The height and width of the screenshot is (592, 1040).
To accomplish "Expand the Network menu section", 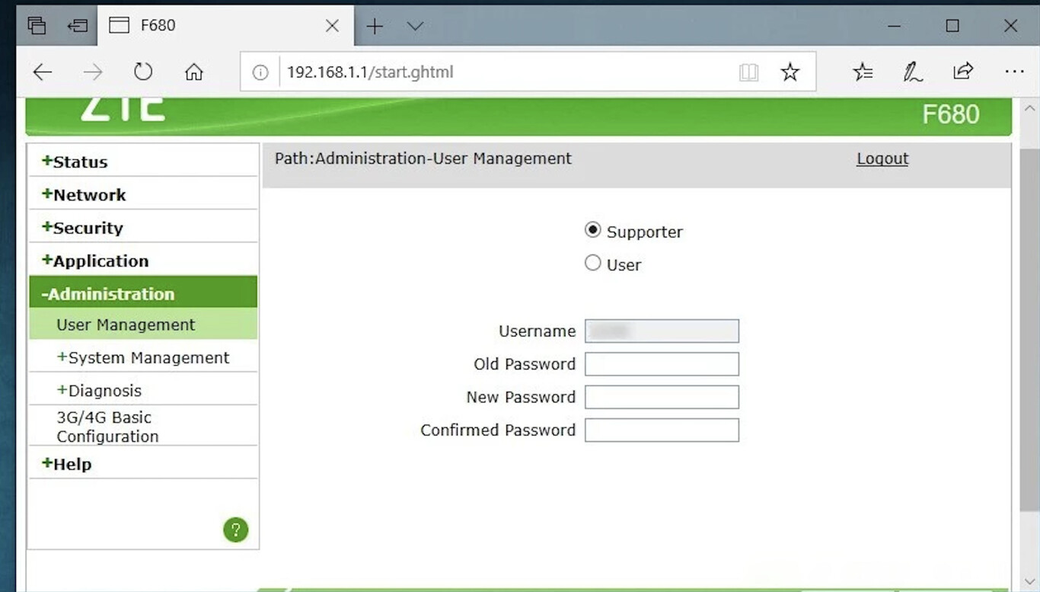I will click(84, 194).
